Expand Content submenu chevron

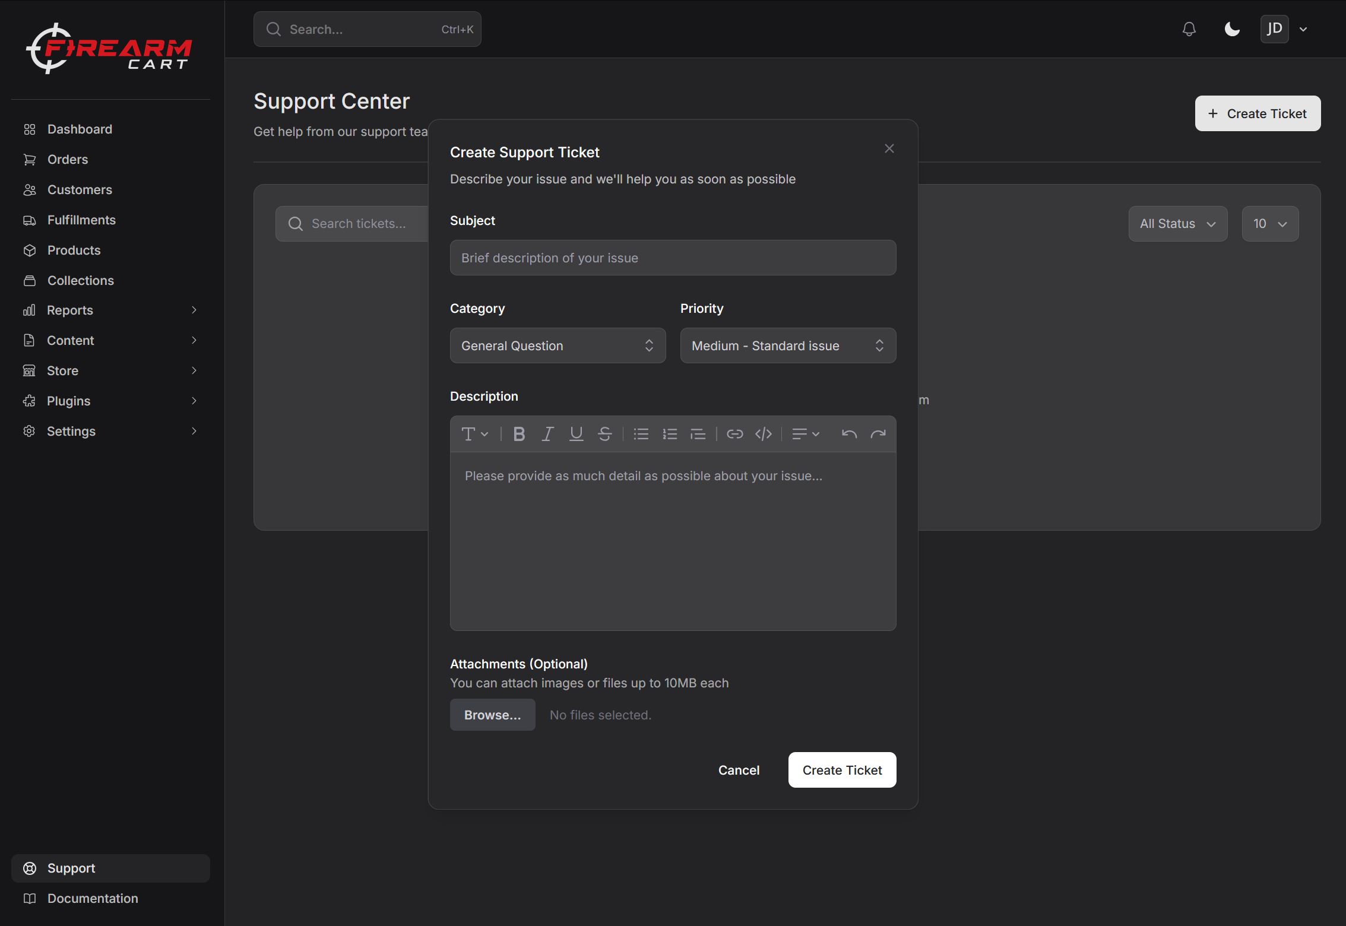(x=194, y=340)
